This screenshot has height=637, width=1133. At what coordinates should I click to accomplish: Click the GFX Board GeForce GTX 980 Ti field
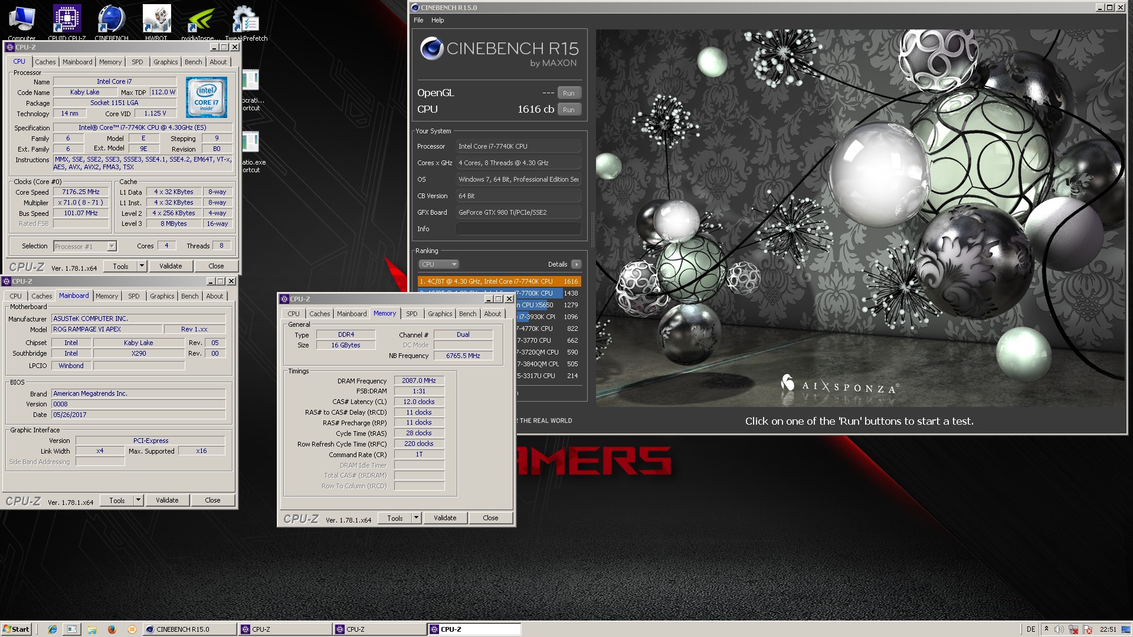click(x=519, y=212)
